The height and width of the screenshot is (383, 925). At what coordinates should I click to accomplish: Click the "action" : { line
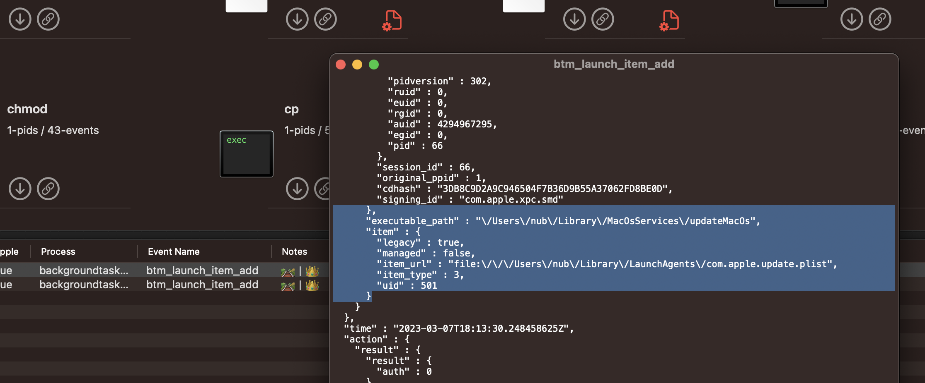[377, 339]
